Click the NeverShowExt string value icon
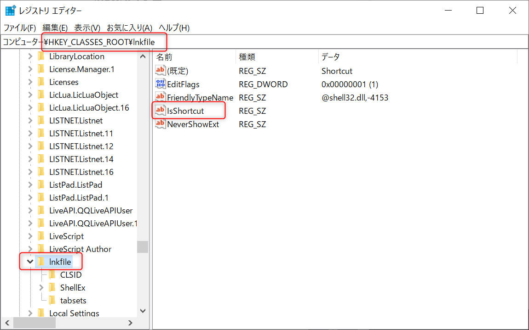Screen dimensions: 529x330 (x=160, y=124)
